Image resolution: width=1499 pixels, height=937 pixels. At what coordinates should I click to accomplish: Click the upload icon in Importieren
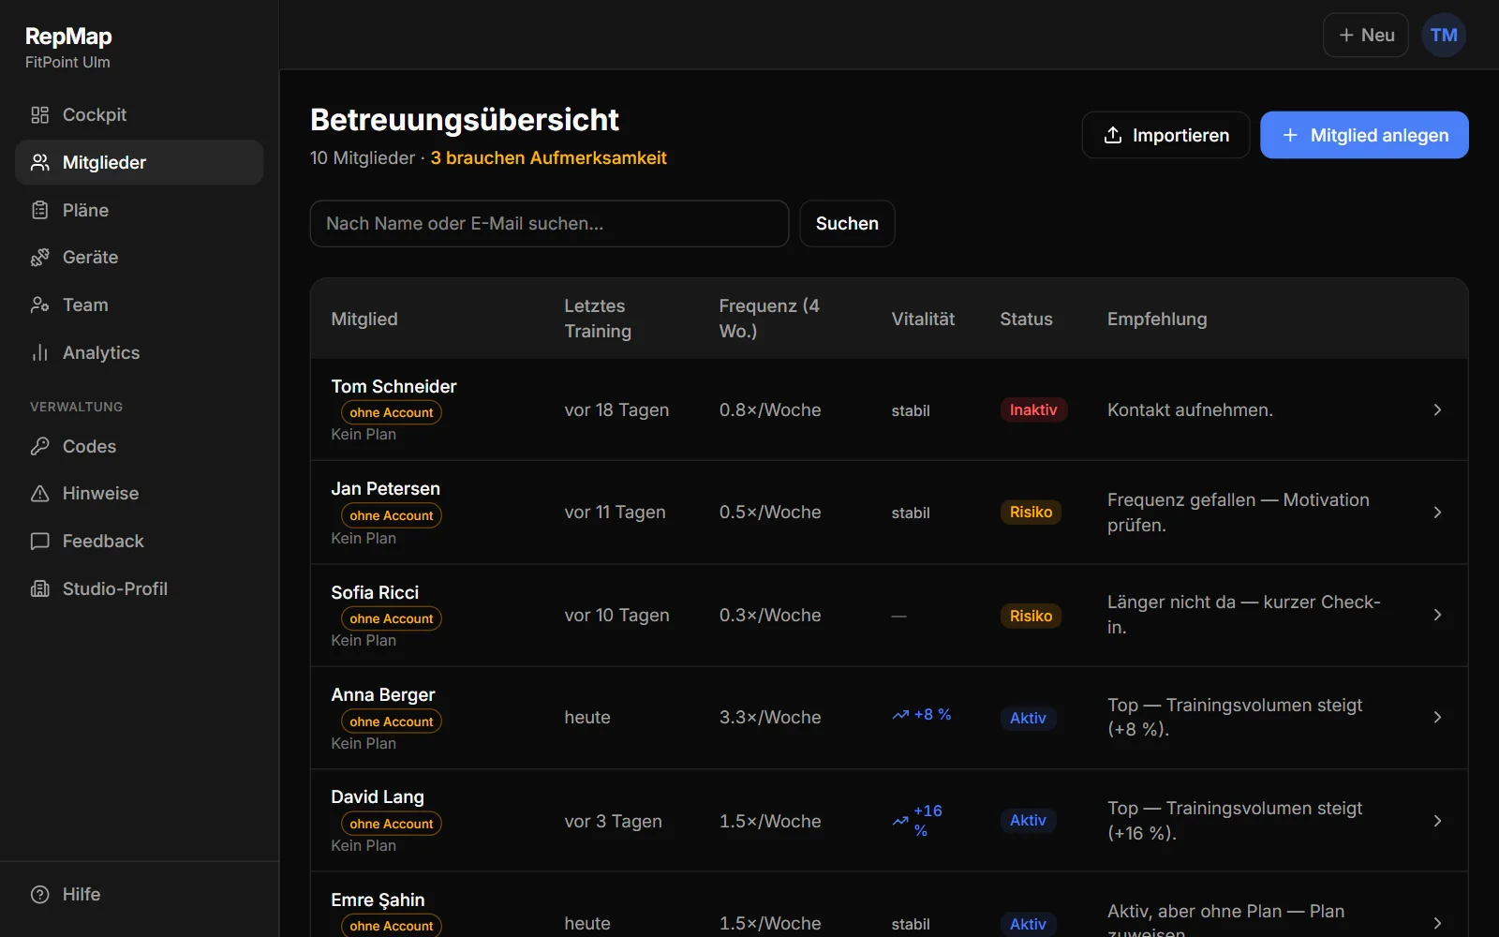pyautogui.click(x=1113, y=135)
